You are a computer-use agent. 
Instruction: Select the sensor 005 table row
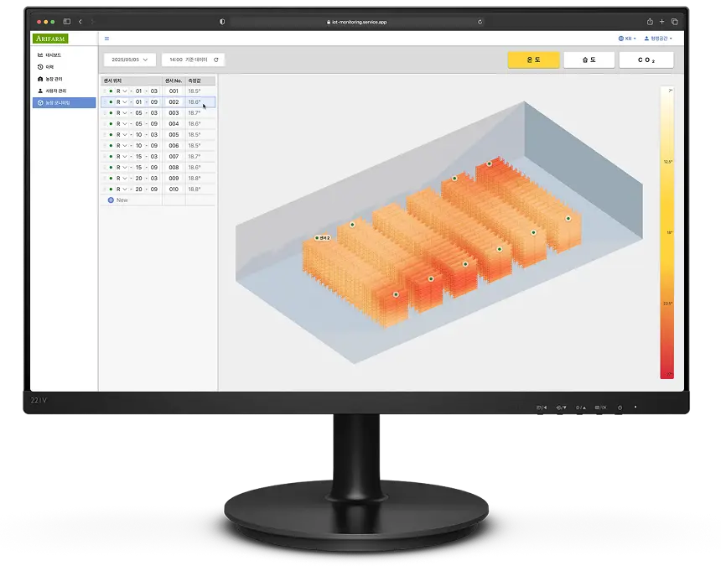[x=158, y=134]
